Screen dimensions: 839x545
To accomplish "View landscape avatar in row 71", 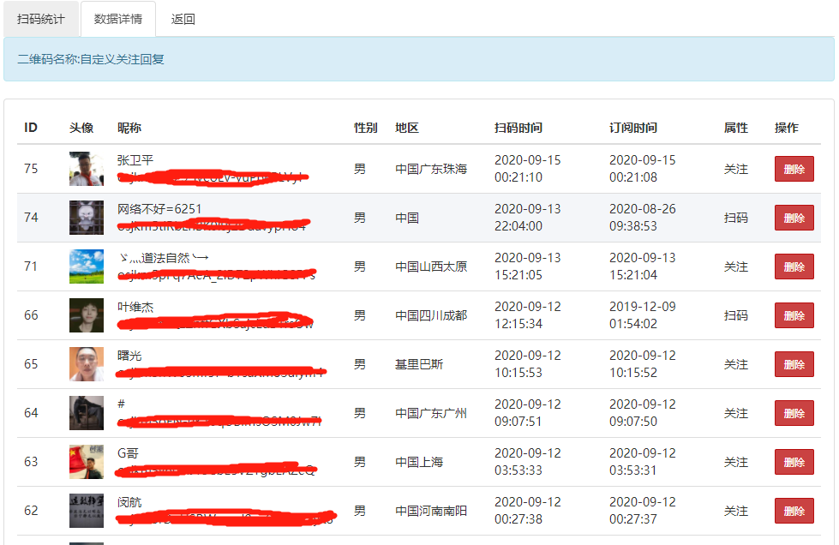I will tap(87, 267).
